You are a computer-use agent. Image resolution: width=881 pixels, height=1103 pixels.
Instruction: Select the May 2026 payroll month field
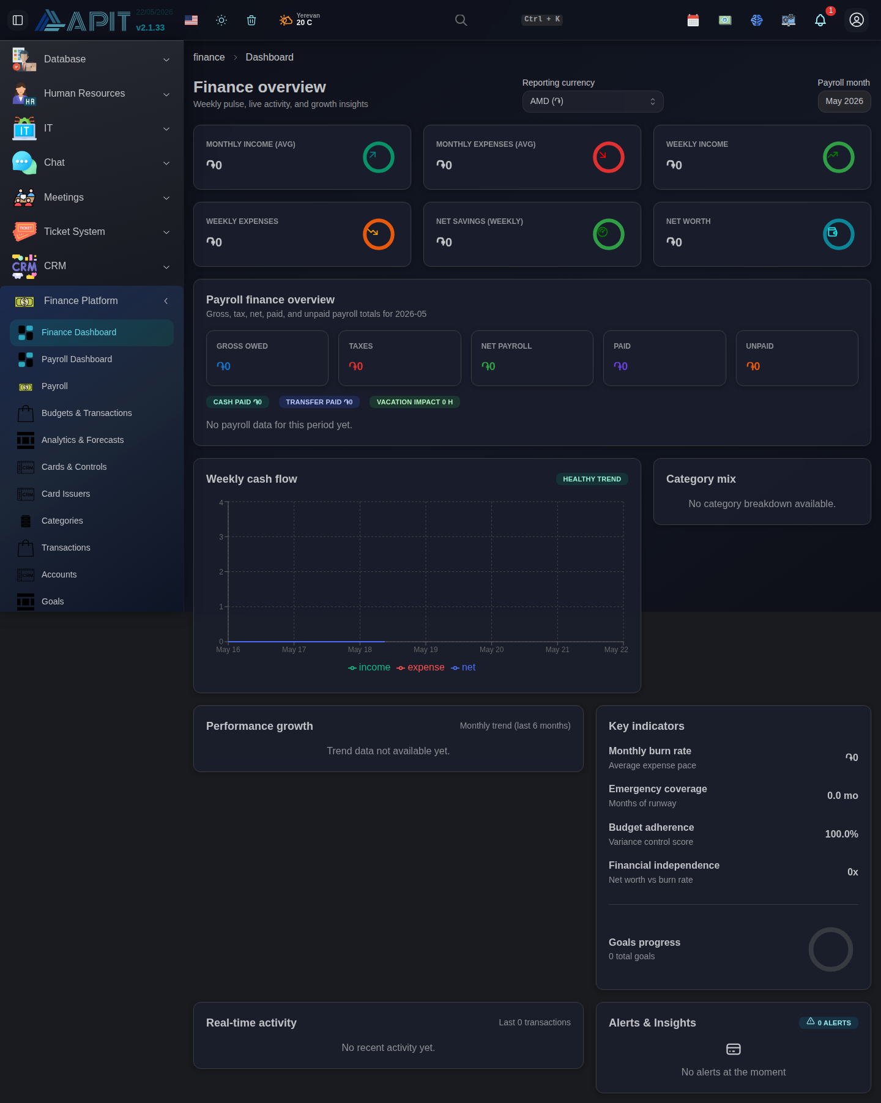(x=844, y=102)
